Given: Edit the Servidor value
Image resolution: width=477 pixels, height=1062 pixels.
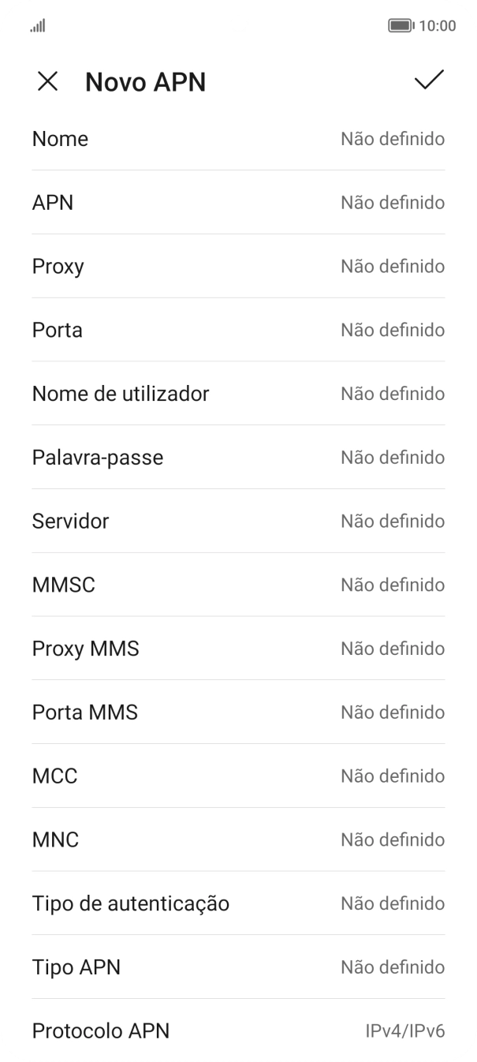Looking at the screenshot, I should [x=238, y=521].
